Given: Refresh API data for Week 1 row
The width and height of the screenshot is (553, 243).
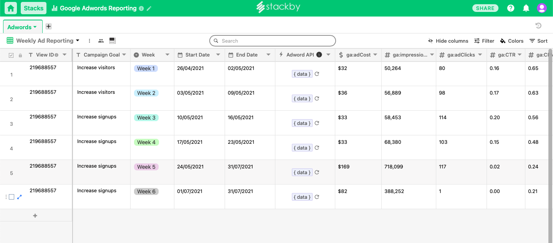Looking at the screenshot, I should (317, 74).
